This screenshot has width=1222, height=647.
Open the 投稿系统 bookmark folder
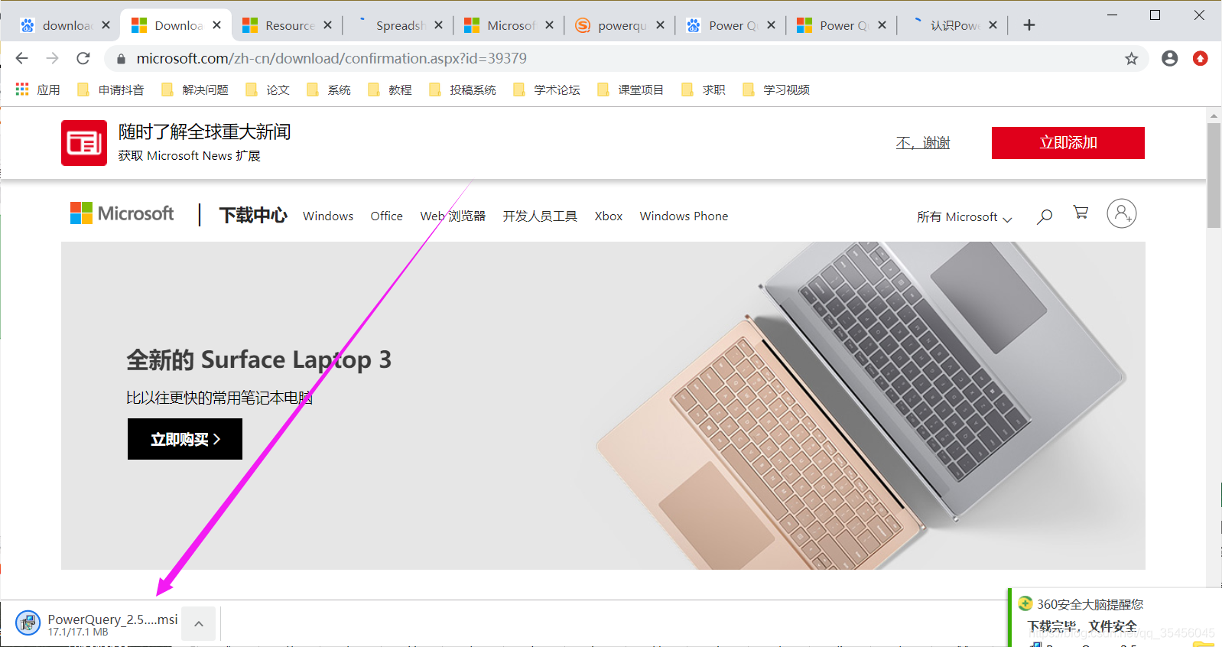[463, 89]
